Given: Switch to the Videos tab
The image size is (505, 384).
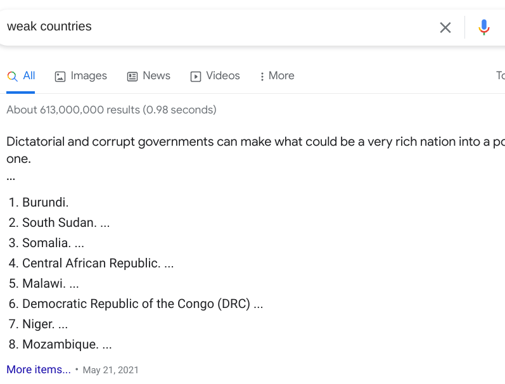Looking at the screenshot, I should point(215,75).
